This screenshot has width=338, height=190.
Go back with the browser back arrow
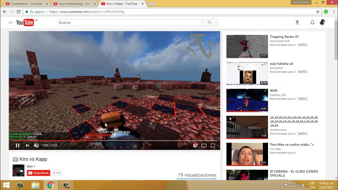point(4,12)
